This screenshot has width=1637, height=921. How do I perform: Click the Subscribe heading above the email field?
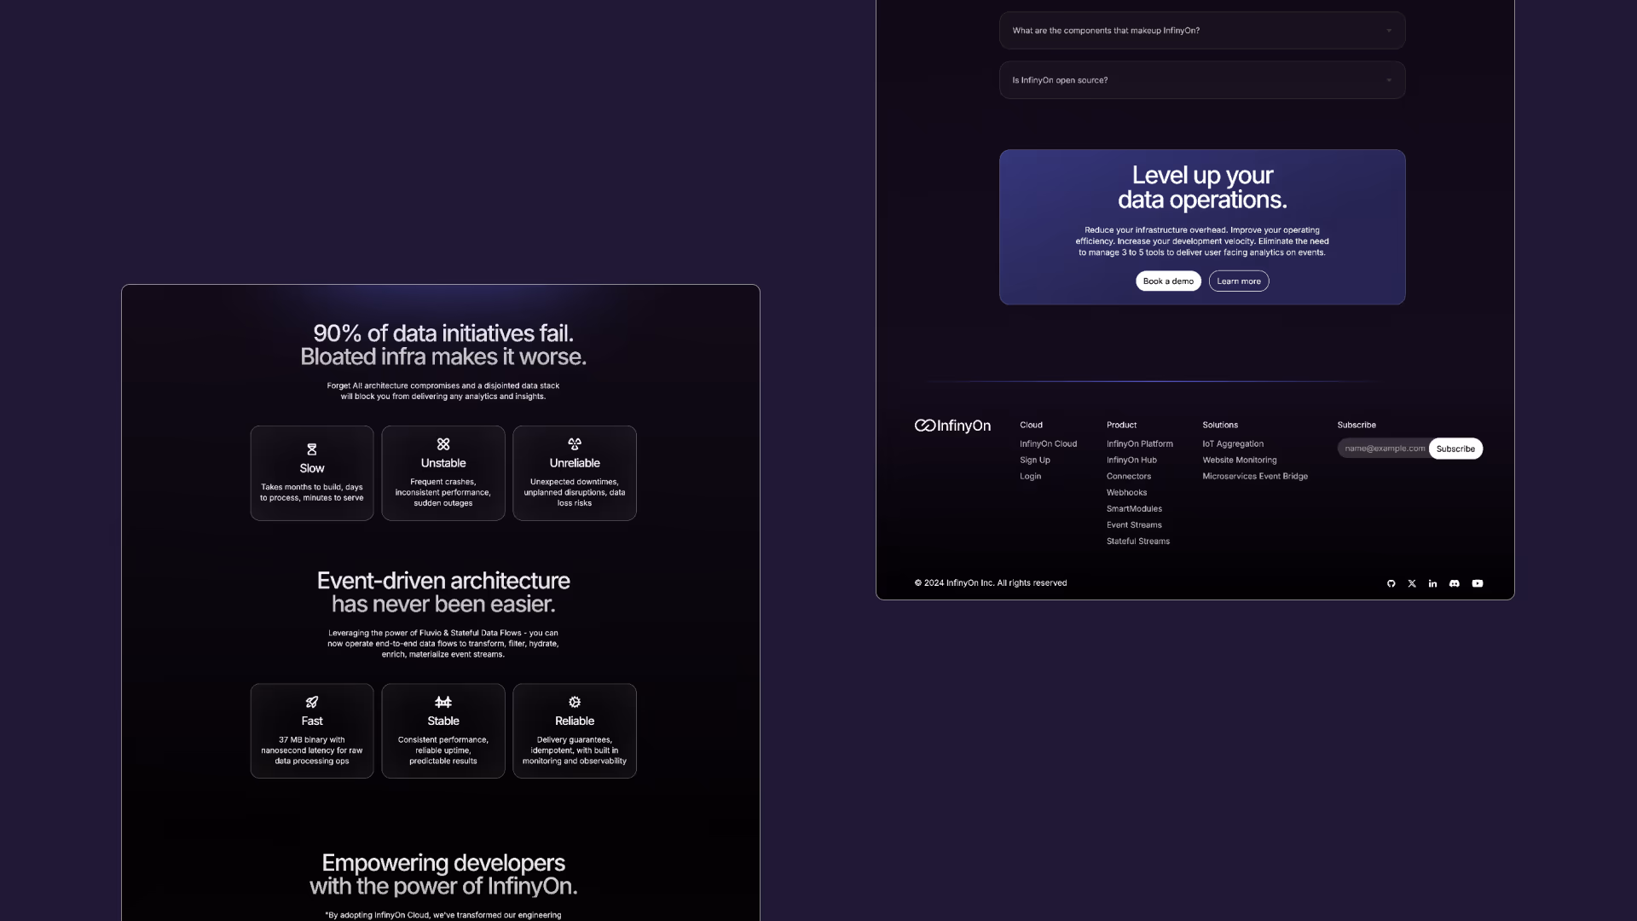click(1356, 425)
